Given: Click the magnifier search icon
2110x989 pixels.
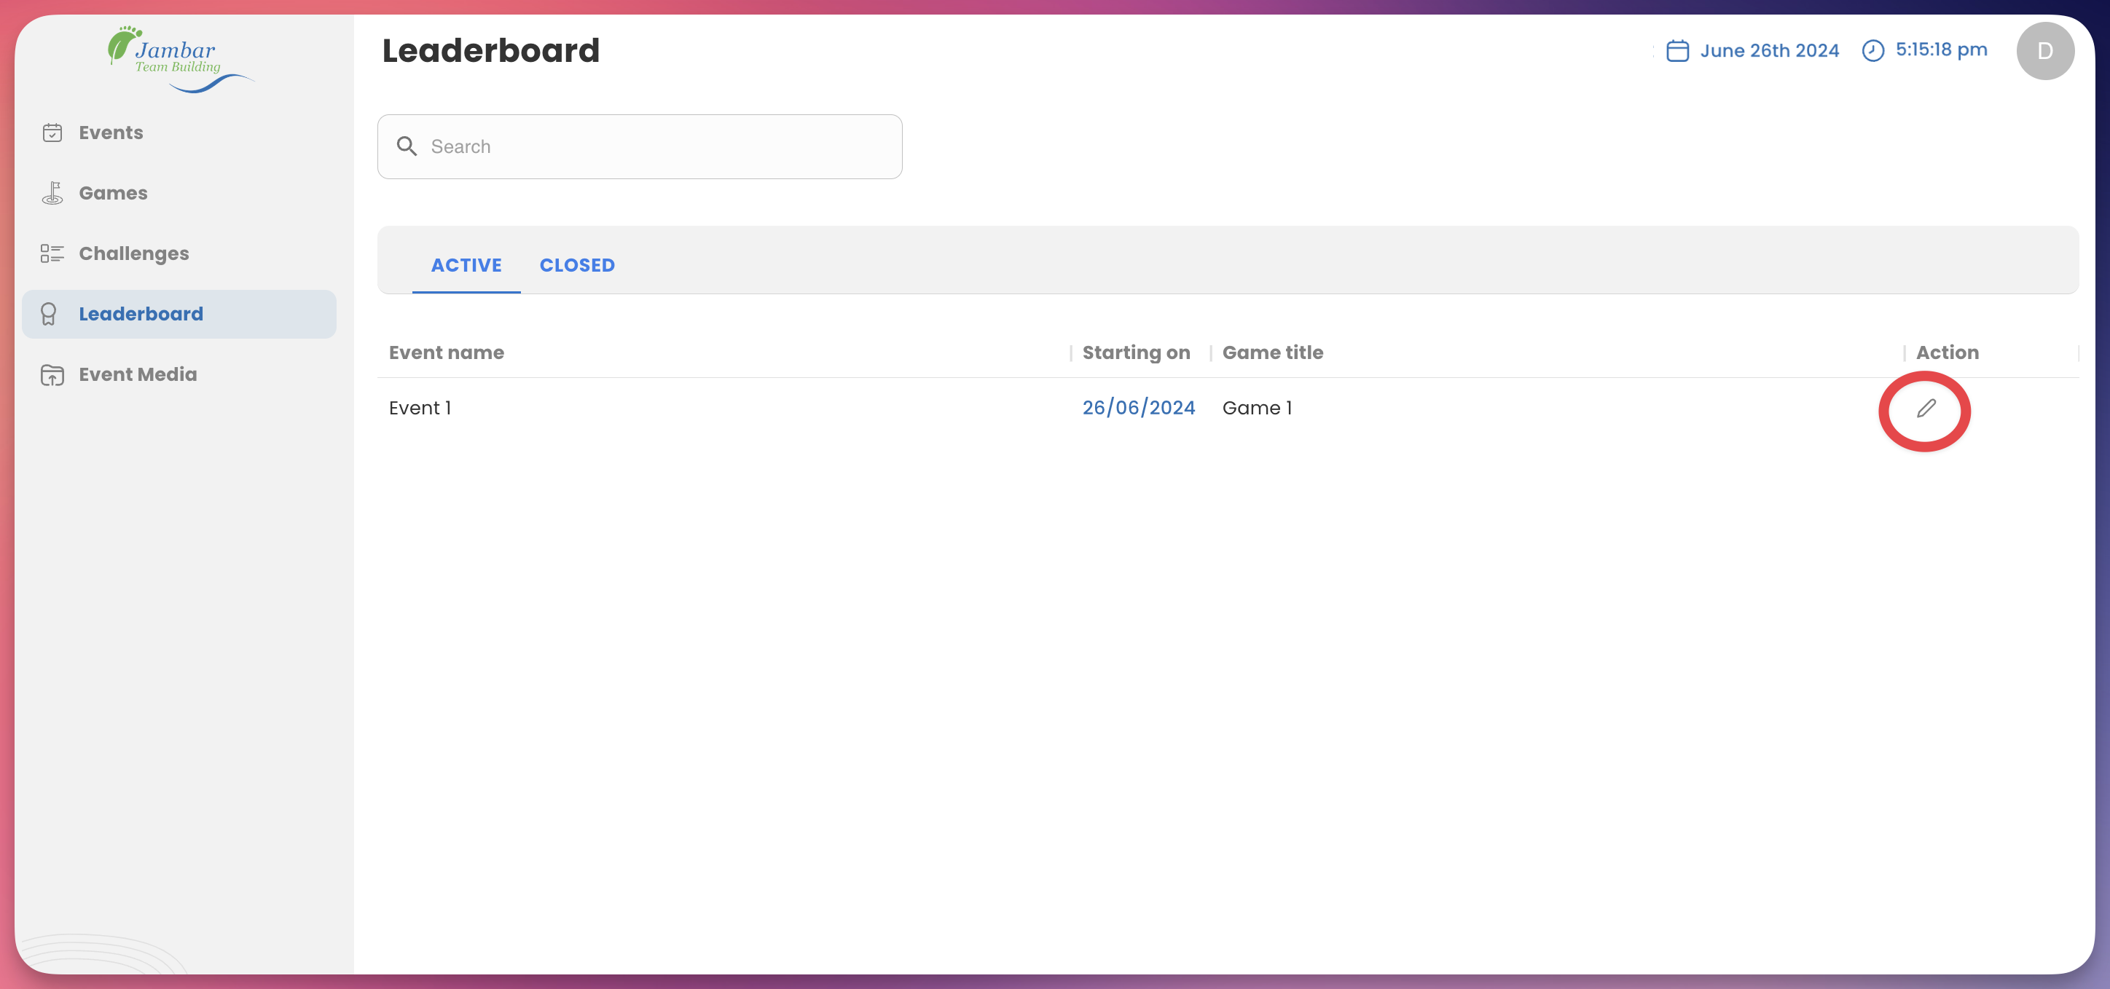Looking at the screenshot, I should [x=407, y=146].
